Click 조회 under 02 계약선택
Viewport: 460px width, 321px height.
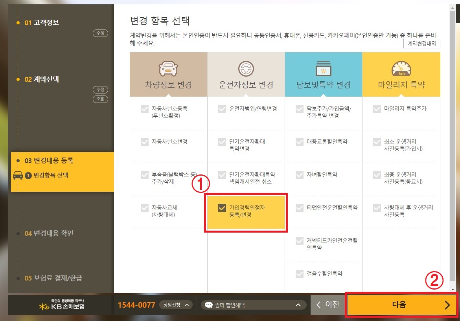tap(100, 99)
